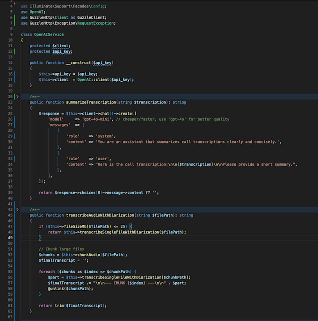The height and width of the screenshot is (321, 318).
Task: Click the 'CHUNK {$index}' string on line 57
Action: pyautogui.click(x=129, y=283)
